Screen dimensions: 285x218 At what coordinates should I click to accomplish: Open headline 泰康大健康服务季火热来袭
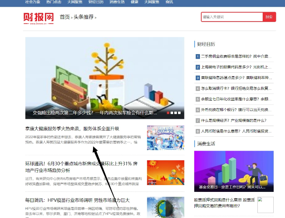(x=72, y=129)
